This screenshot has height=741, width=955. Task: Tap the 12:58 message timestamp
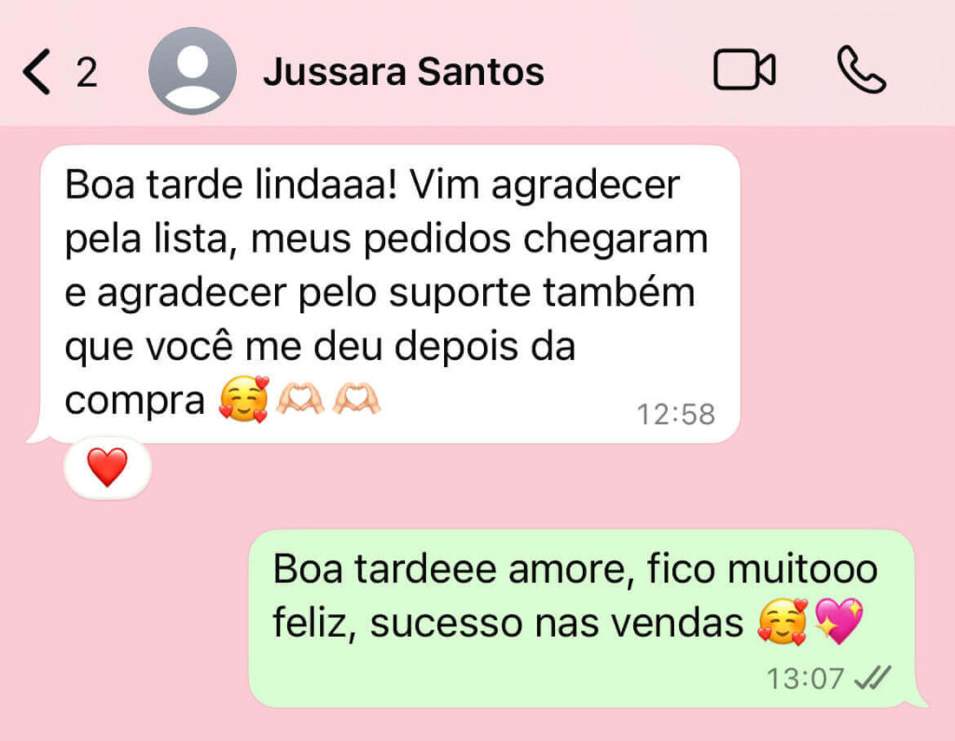(x=675, y=415)
